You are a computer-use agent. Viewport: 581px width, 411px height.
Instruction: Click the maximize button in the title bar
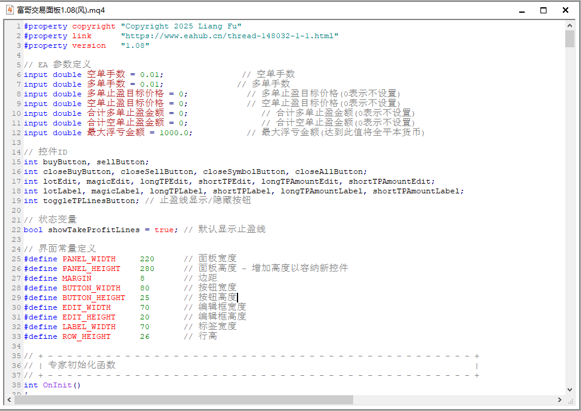point(543,10)
